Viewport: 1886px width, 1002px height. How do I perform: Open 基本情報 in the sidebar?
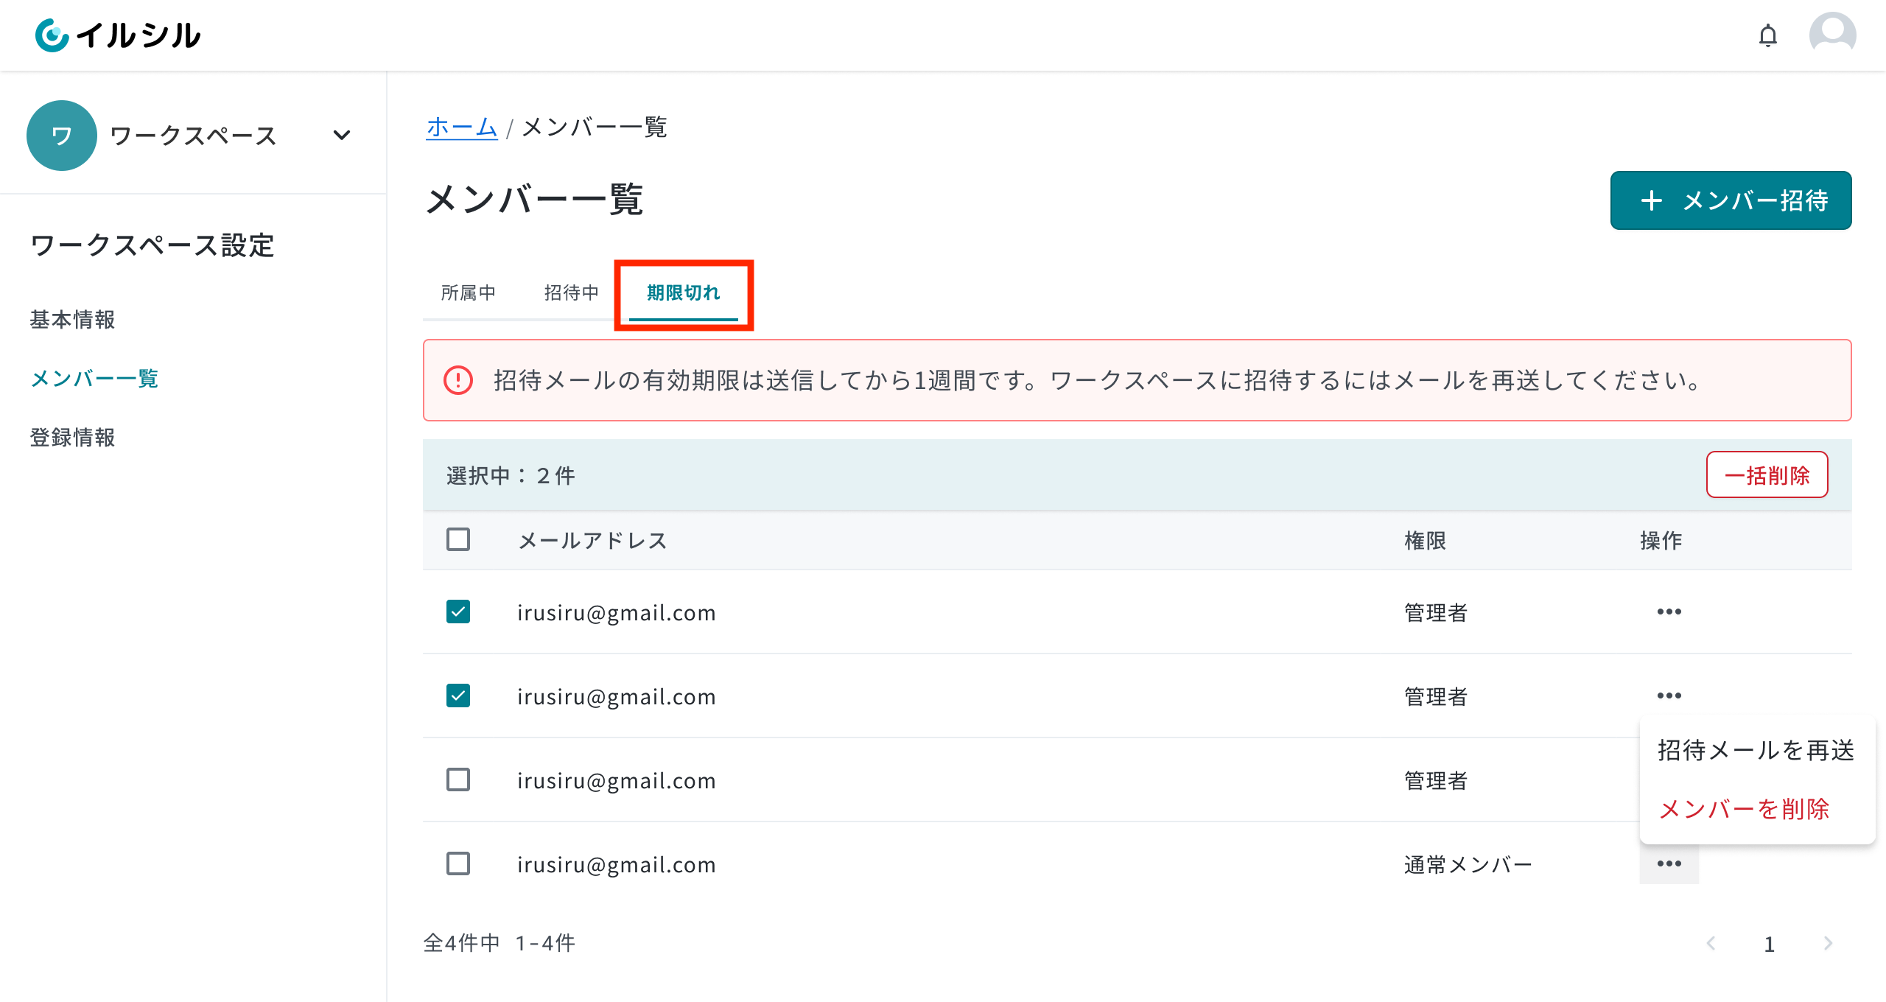(72, 320)
